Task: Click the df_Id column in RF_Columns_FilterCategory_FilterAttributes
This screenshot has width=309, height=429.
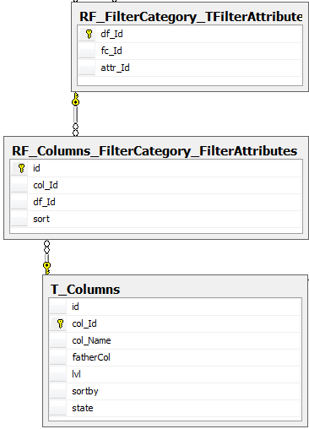Action: tap(155, 202)
